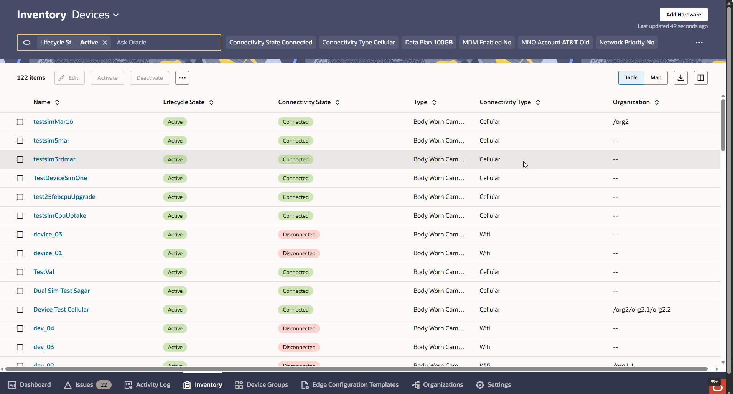Switch to Table view
This screenshot has width=733, height=394.
[631, 78]
